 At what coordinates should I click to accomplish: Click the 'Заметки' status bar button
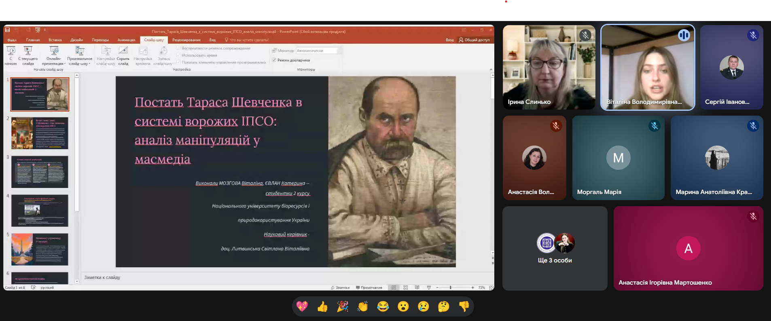pyautogui.click(x=340, y=287)
